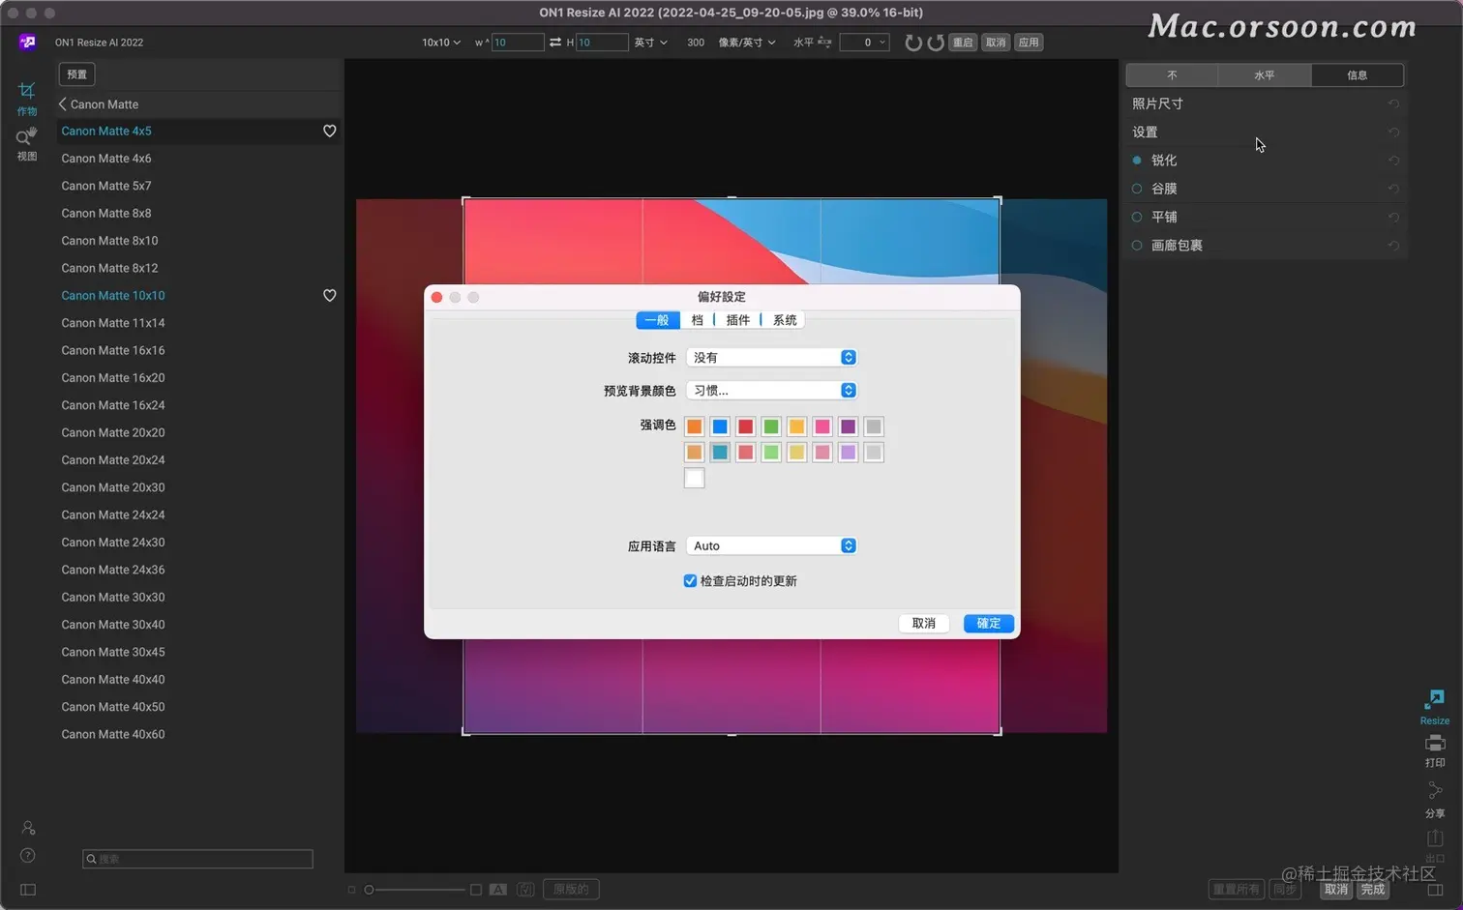This screenshot has height=910, width=1463.
Task: Pick the purple accent color swatch
Action: pos(849,426)
